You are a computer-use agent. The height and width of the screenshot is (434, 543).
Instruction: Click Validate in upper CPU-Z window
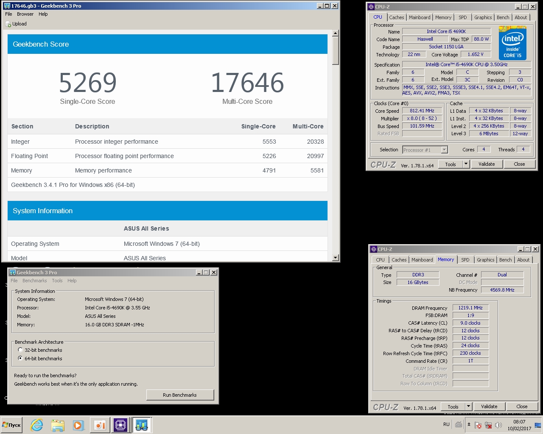point(487,164)
